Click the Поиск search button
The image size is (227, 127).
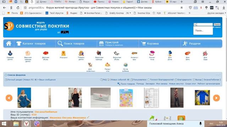point(217,24)
